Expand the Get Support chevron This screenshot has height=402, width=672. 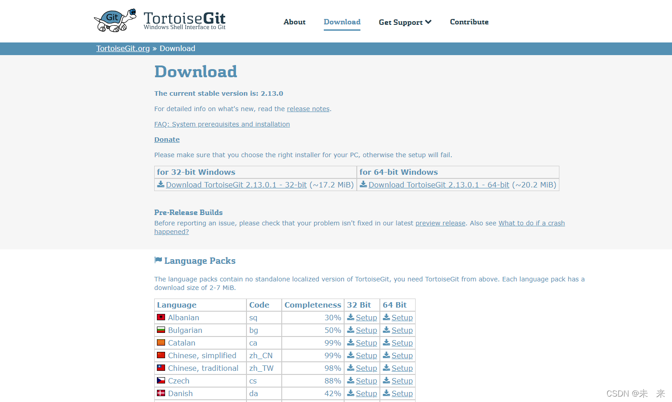(x=428, y=22)
